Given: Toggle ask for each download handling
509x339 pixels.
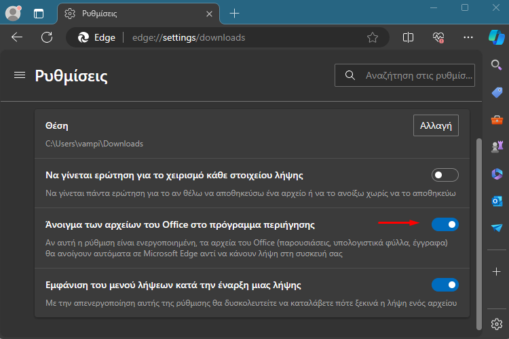Looking at the screenshot, I should coord(445,175).
